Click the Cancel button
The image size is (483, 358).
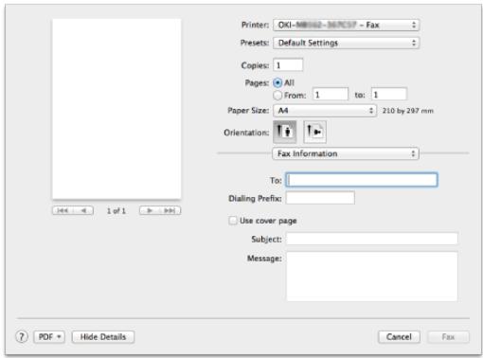[399, 337]
